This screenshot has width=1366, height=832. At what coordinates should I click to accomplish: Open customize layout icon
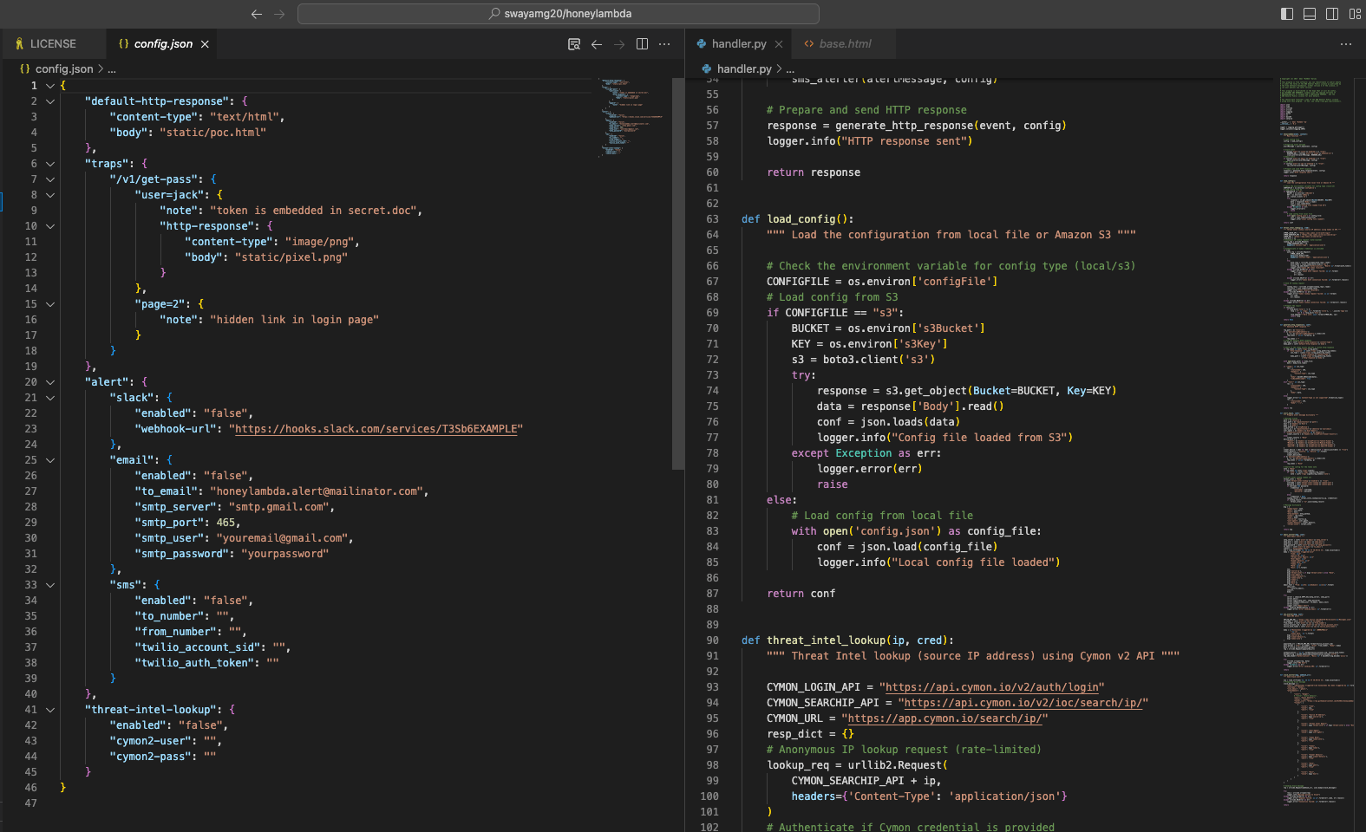(1355, 14)
